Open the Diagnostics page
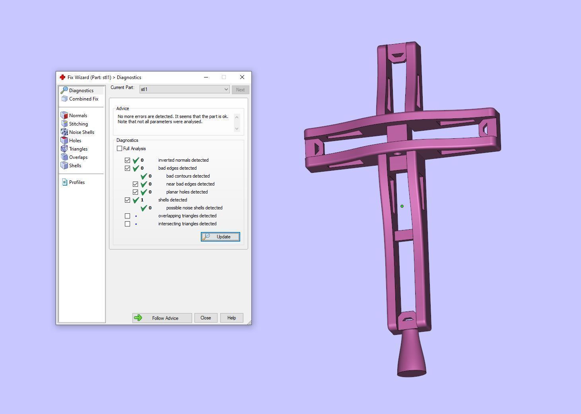 click(x=81, y=91)
